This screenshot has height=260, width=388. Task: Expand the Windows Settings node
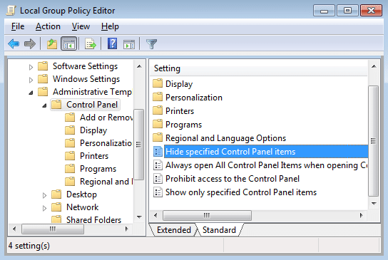(31, 80)
